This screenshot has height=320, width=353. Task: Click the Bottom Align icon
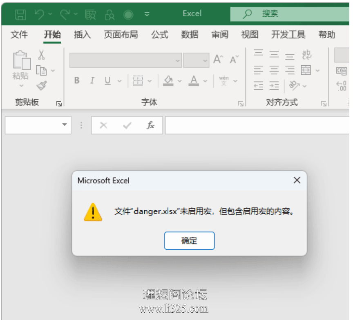coord(290,56)
